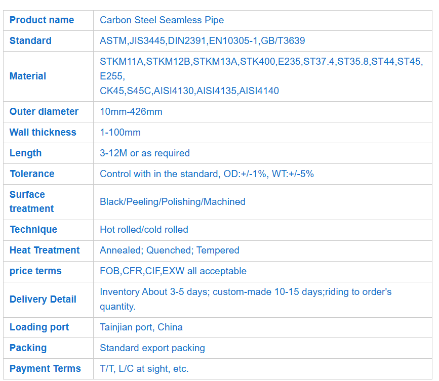Select the Black/Peeling/Polishing/Machined value
The width and height of the screenshot is (439, 381).
pyautogui.click(x=172, y=202)
